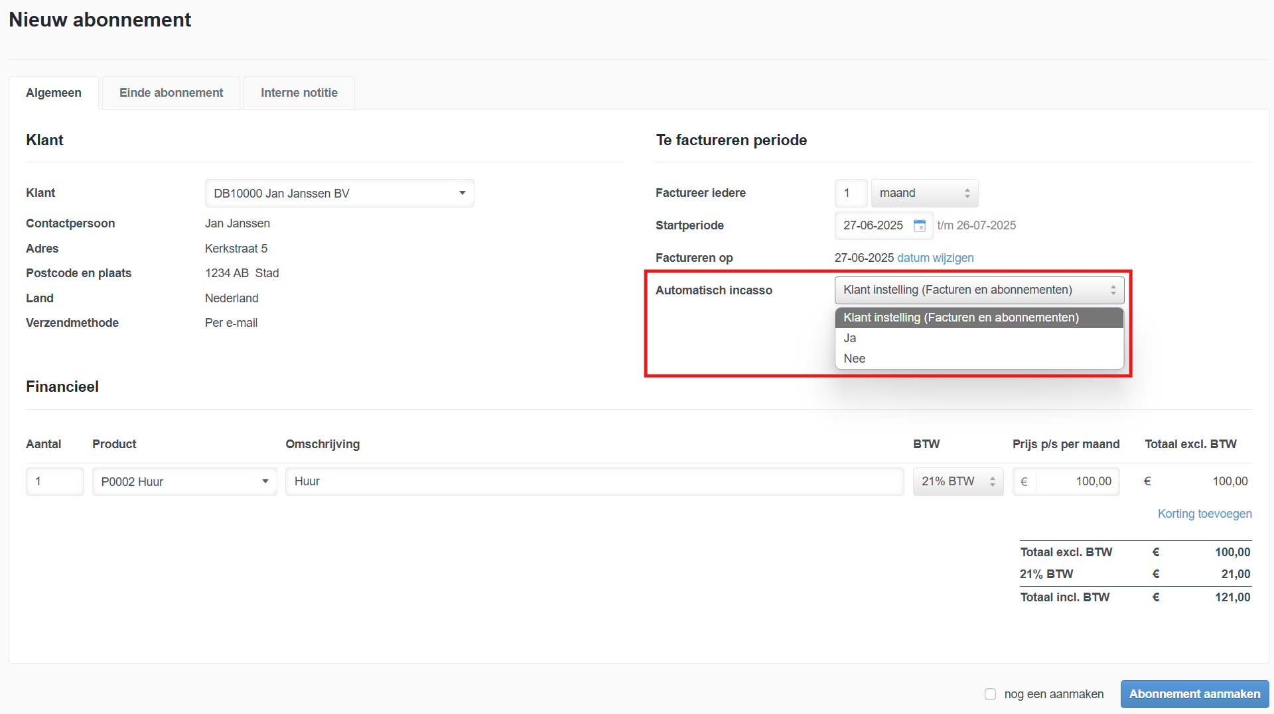The height and width of the screenshot is (714, 1274).
Task: Focus the Factureer iedere number field
Action: click(851, 194)
